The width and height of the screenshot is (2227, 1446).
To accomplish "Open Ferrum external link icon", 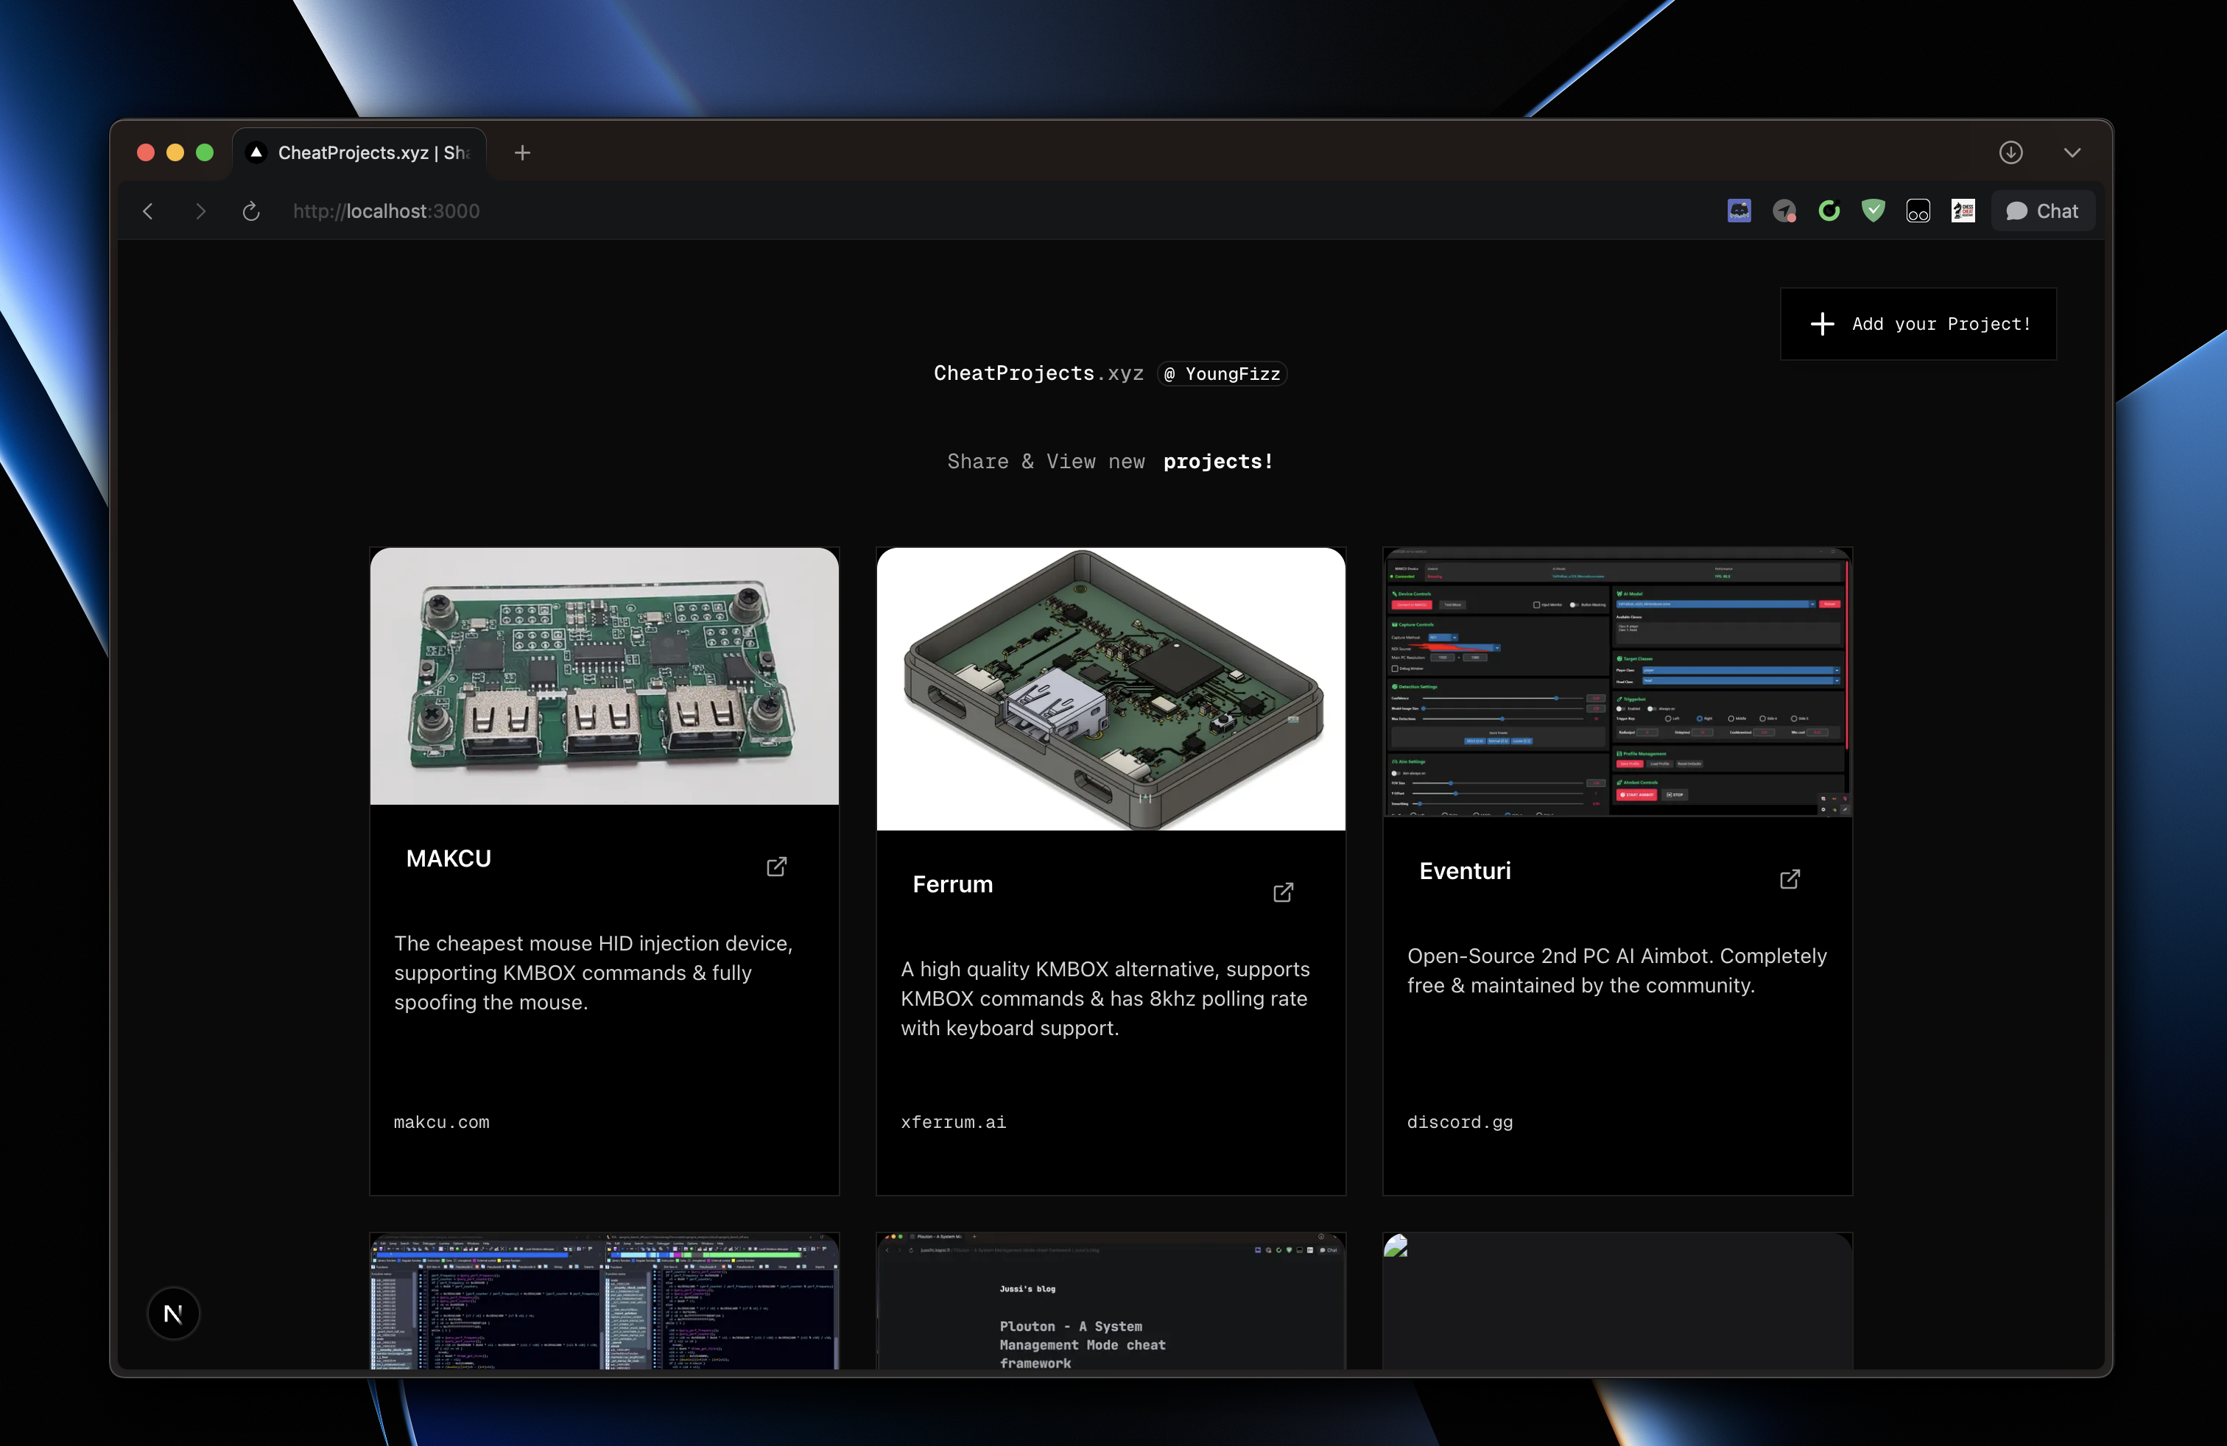I will (1283, 892).
